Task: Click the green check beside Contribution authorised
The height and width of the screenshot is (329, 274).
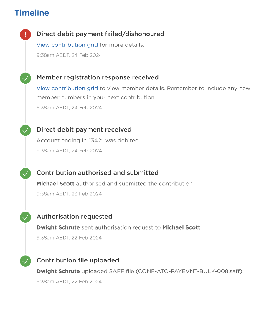Action: point(25,173)
